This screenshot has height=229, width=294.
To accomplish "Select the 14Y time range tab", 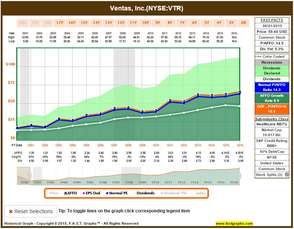I will click(96, 23).
